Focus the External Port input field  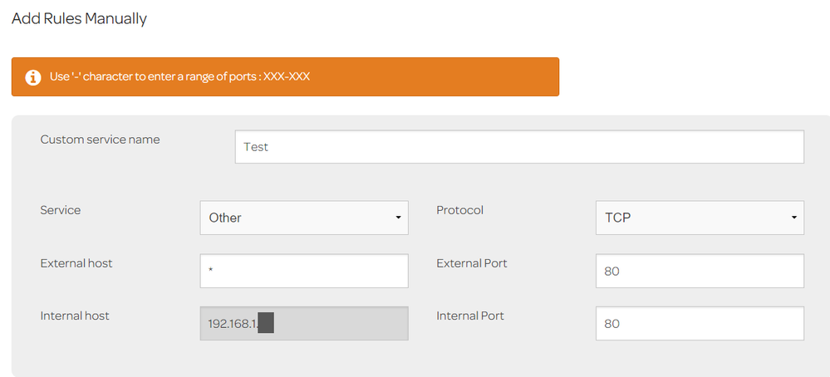[x=700, y=271]
